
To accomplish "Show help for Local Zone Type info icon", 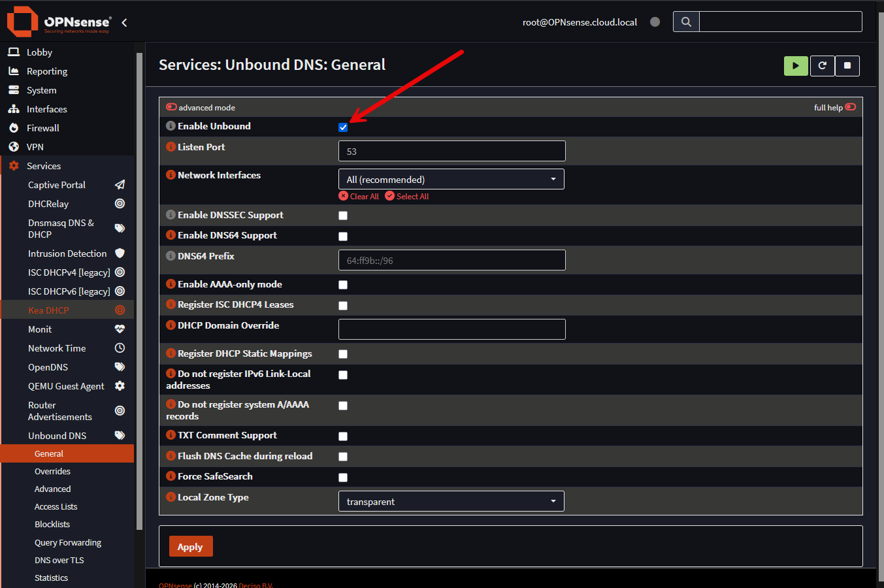I will tap(171, 497).
